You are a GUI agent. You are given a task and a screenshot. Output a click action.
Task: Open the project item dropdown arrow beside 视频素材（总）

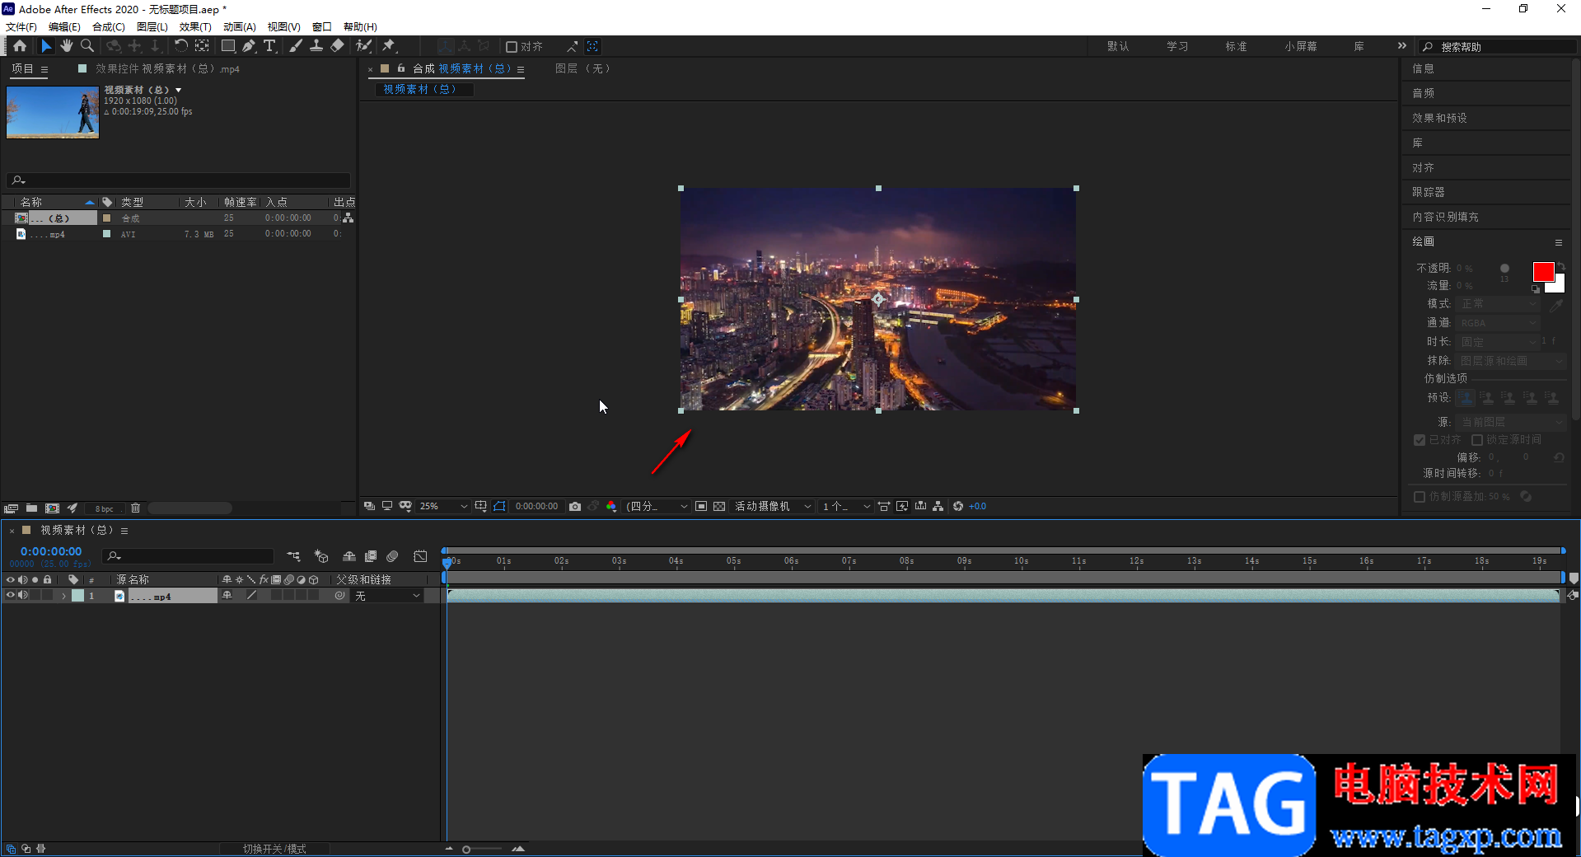point(178,90)
